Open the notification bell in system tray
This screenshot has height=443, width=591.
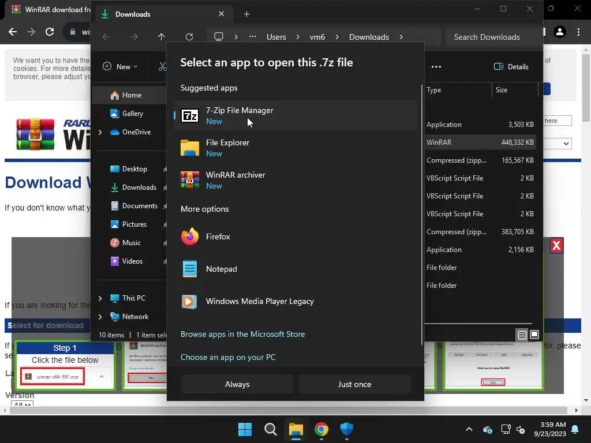pos(575,429)
